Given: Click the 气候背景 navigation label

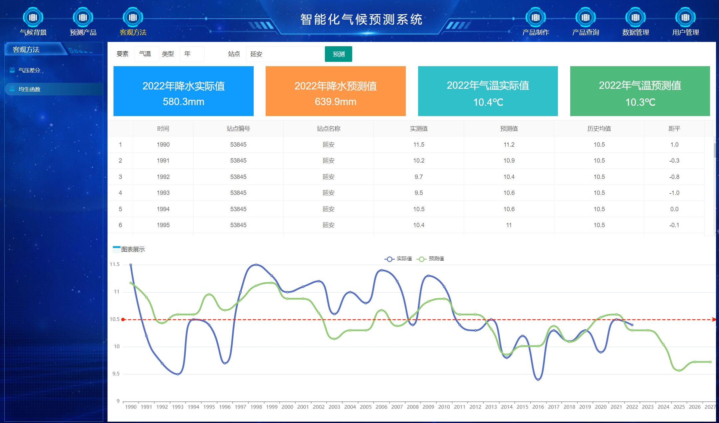Looking at the screenshot, I should [x=33, y=32].
